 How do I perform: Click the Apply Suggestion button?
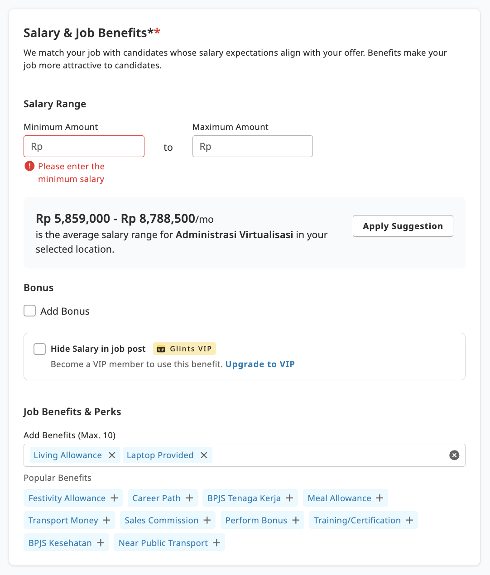[x=403, y=225]
